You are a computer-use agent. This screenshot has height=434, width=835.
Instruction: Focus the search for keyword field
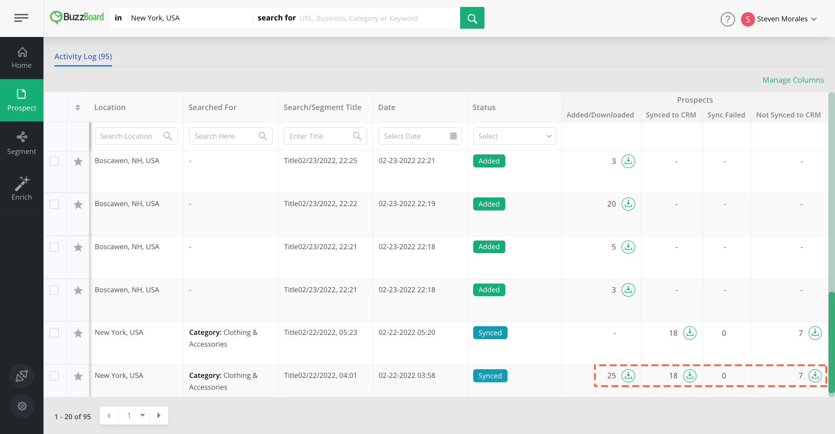(x=378, y=18)
